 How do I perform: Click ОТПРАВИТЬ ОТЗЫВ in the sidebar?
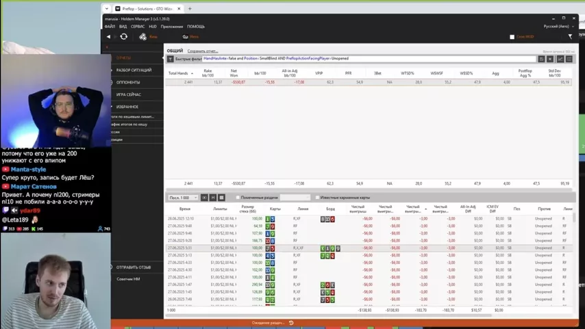point(134,267)
